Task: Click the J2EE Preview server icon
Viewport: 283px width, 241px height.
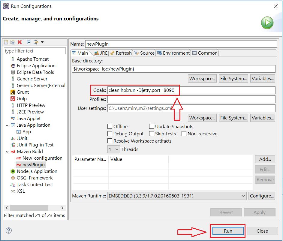Action: click(x=13, y=112)
